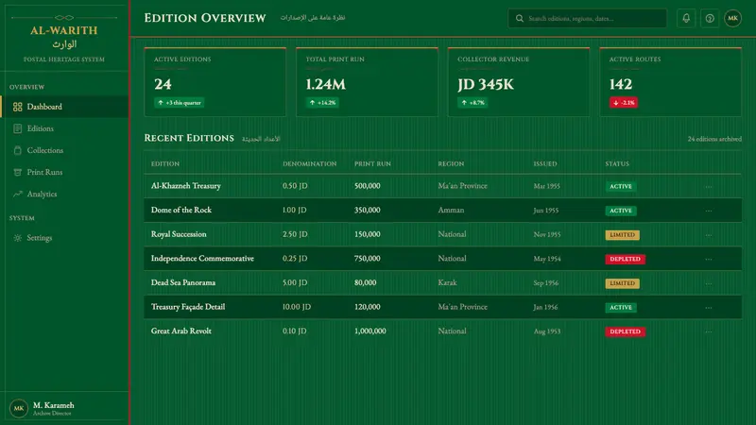The width and height of the screenshot is (756, 425).
Task: Sort by the Issued column header
Action: [x=545, y=163]
